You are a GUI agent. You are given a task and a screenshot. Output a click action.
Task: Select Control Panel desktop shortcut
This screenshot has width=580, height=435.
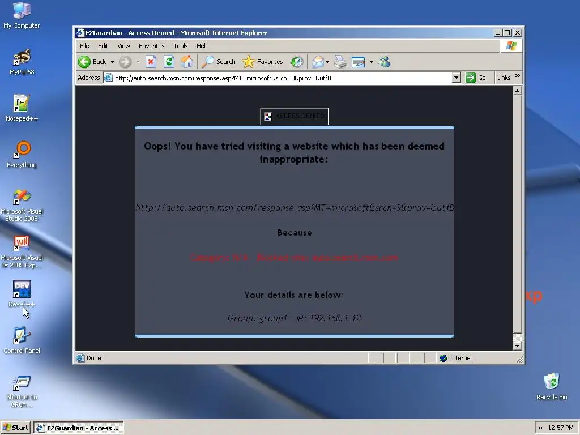(22, 340)
